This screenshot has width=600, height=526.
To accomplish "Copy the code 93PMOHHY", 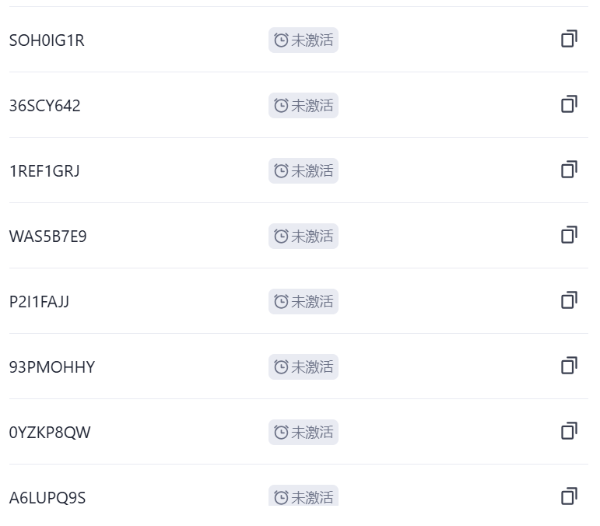I will (x=569, y=366).
